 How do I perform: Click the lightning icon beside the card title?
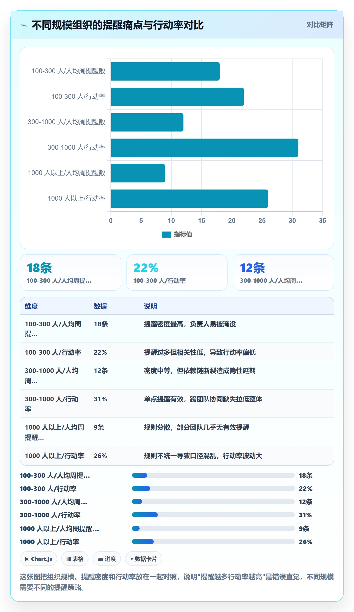coord(24,25)
